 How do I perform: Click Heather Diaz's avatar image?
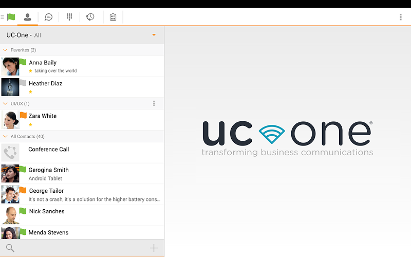click(x=10, y=87)
